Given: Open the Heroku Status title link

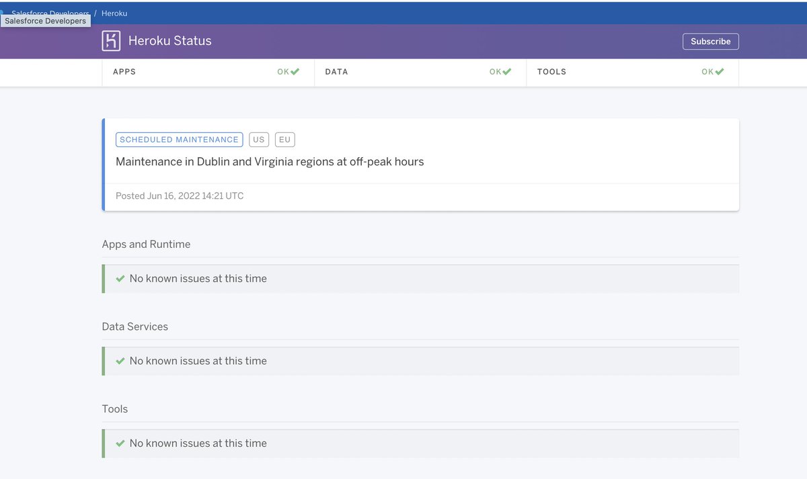Looking at the screenshot, I should 169,41.
